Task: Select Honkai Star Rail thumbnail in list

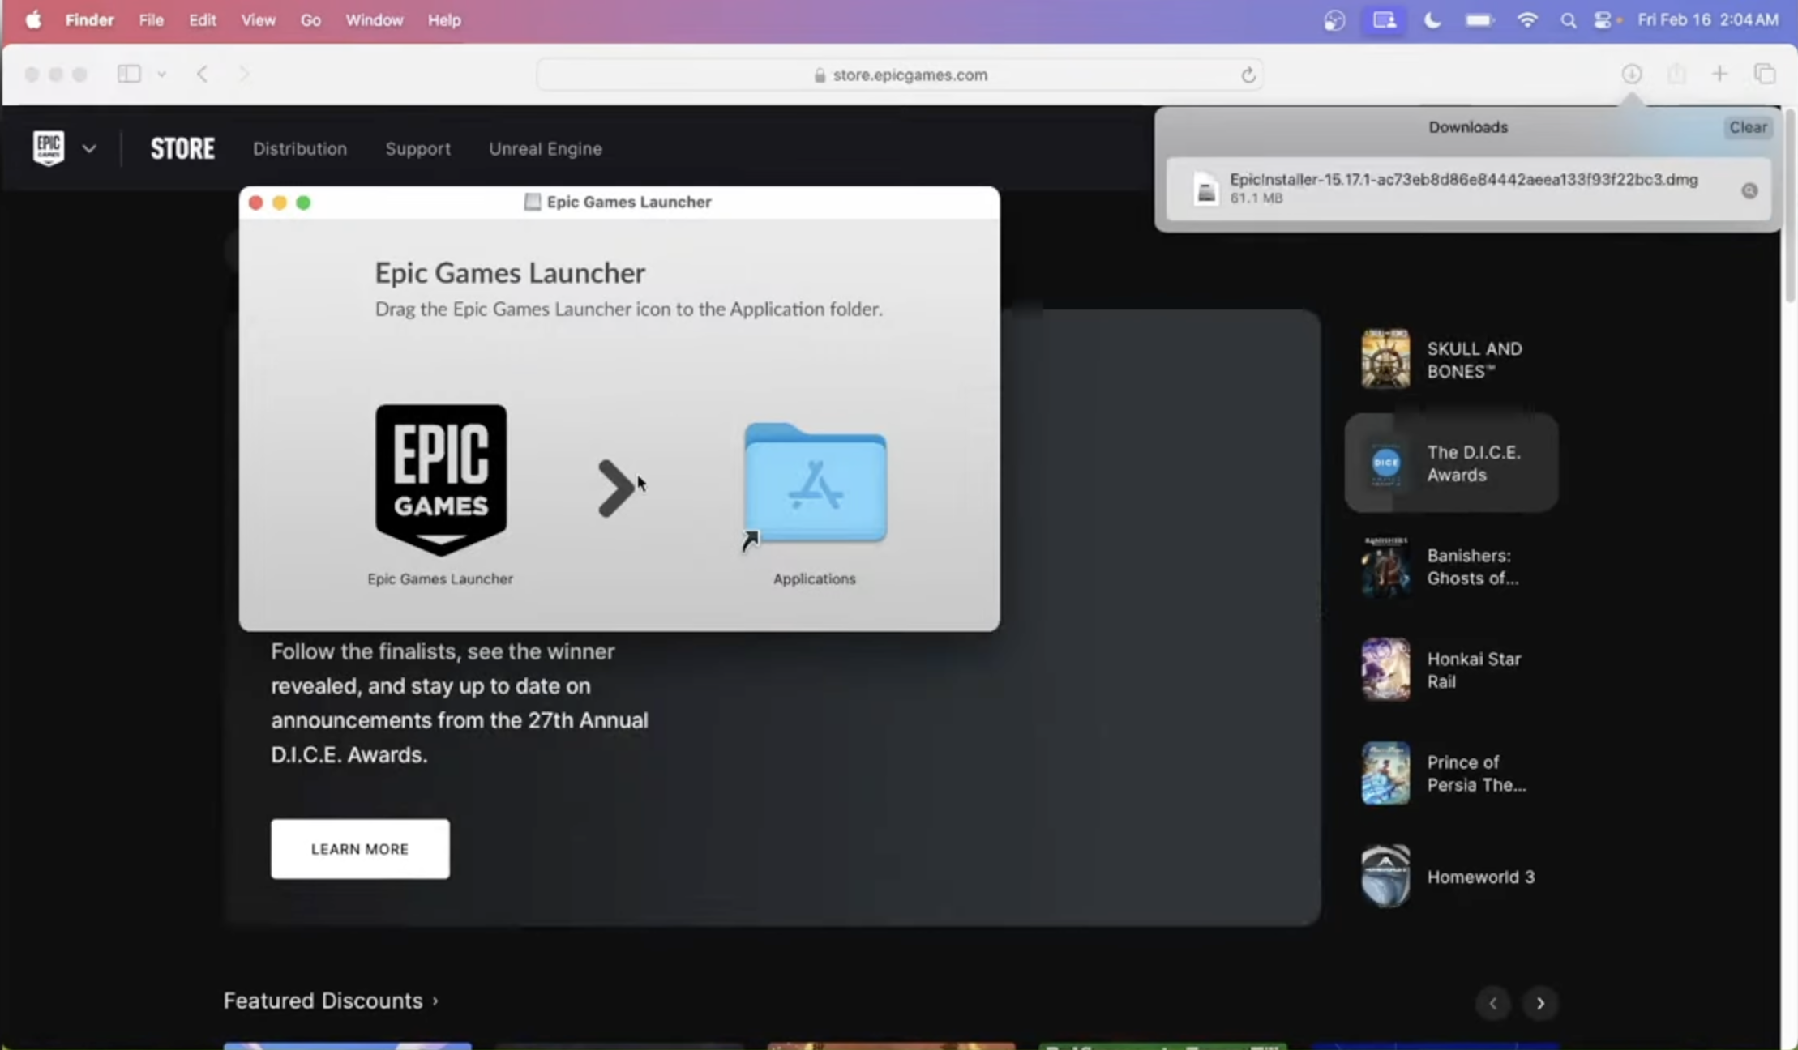Action: point(1385,669)
